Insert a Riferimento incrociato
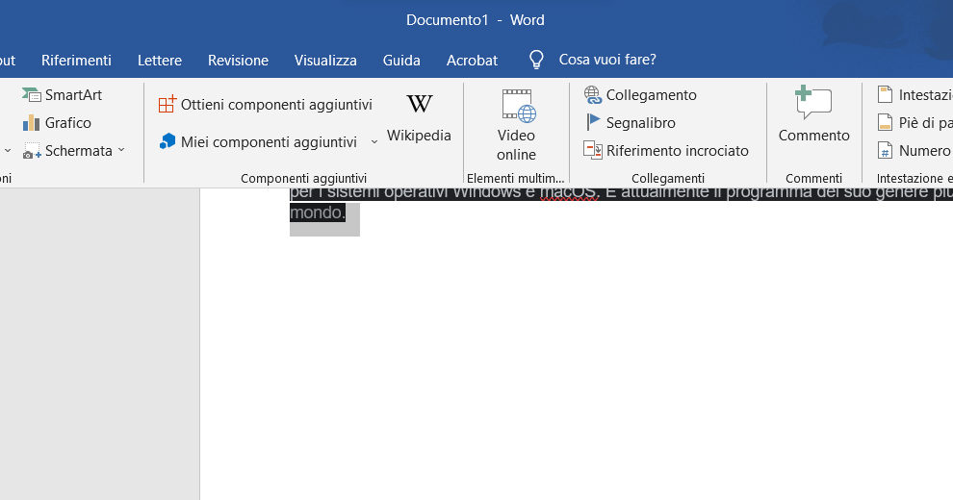This screenshot has height=500, width=953. tap(666, 151)
